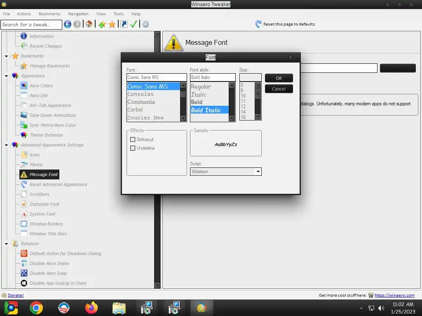Image resolution: width=422 pixels, height=316 pixels.
Task: Collapse the Behavior tree node
Action: point(7,244)
